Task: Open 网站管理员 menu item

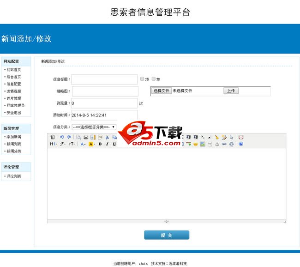Action: (x=15, y=105)
